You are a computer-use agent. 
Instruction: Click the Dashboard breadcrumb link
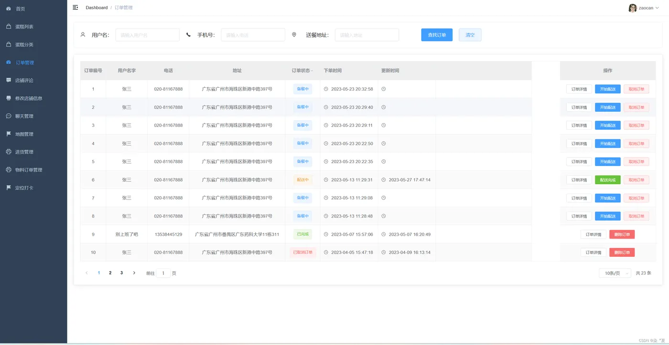click(x=97, y=8)
